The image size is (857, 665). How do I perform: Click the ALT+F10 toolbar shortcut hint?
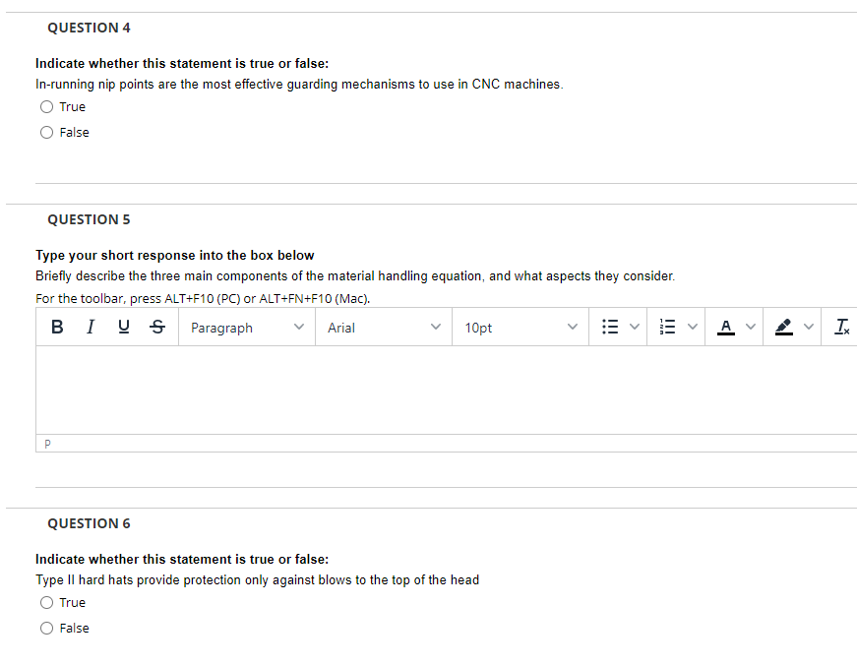pos(203,299)
